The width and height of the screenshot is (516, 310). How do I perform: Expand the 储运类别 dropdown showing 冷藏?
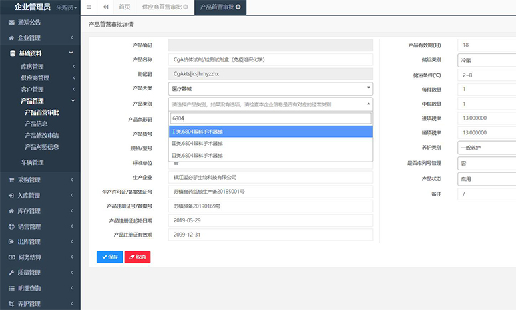click(x=486, y=59)
